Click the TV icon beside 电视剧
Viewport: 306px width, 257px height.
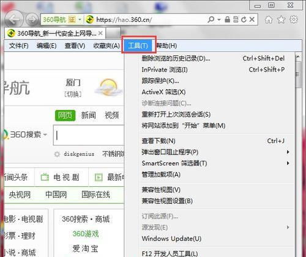pyautogui.click(x=45, y=177)
